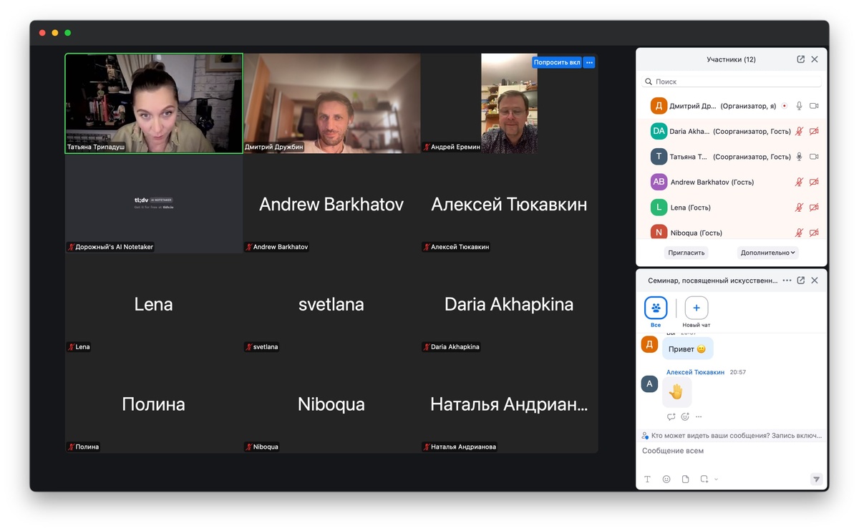The width and height of the screenshot is (859, 531).
Task: Click the Поиск participants search field
Action: [732, 82]
